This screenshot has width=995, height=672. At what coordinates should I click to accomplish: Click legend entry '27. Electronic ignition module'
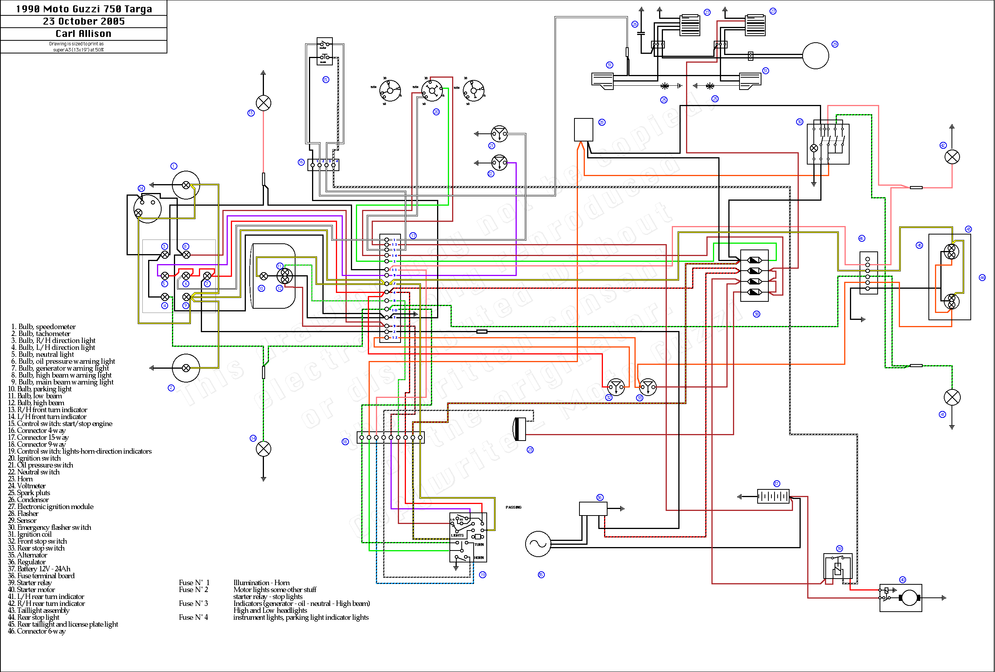coord(50,507)
